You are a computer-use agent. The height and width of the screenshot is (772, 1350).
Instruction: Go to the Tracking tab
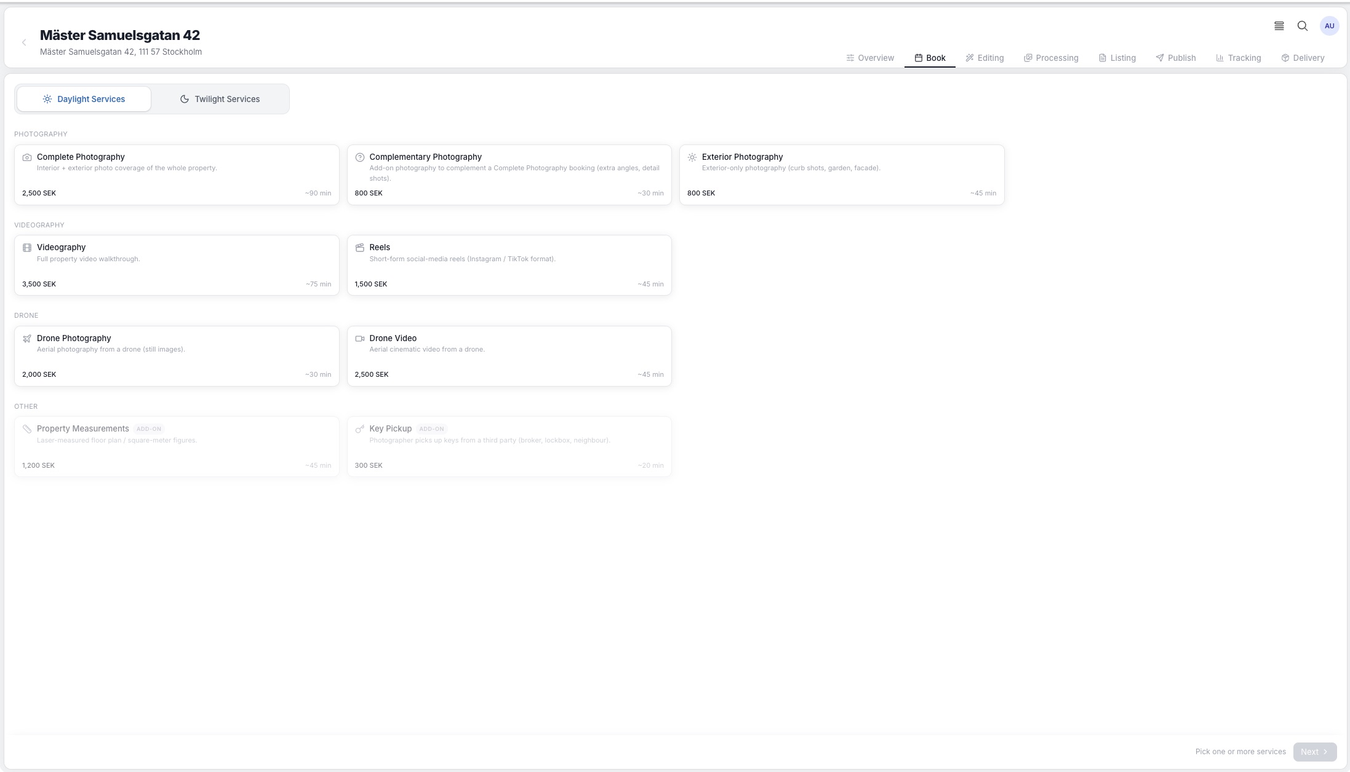click(1239, 58)
